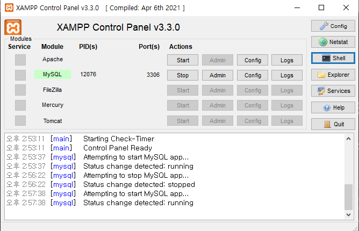Click the Tomcat Admin button
359x231 pixels.
[x=218, y=121]
